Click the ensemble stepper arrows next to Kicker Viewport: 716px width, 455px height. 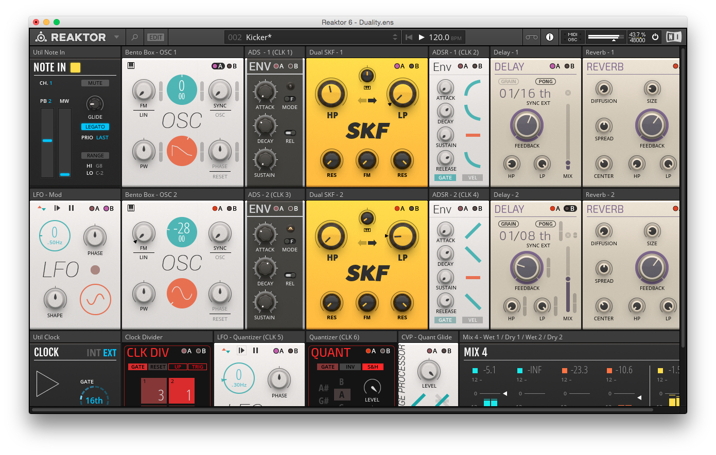395,37
